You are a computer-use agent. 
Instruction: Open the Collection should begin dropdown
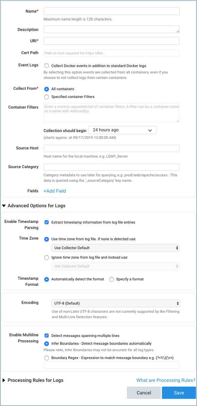click(122, 130)
